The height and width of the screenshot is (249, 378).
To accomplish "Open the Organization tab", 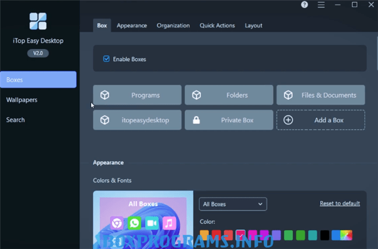I will coord(173,25).
